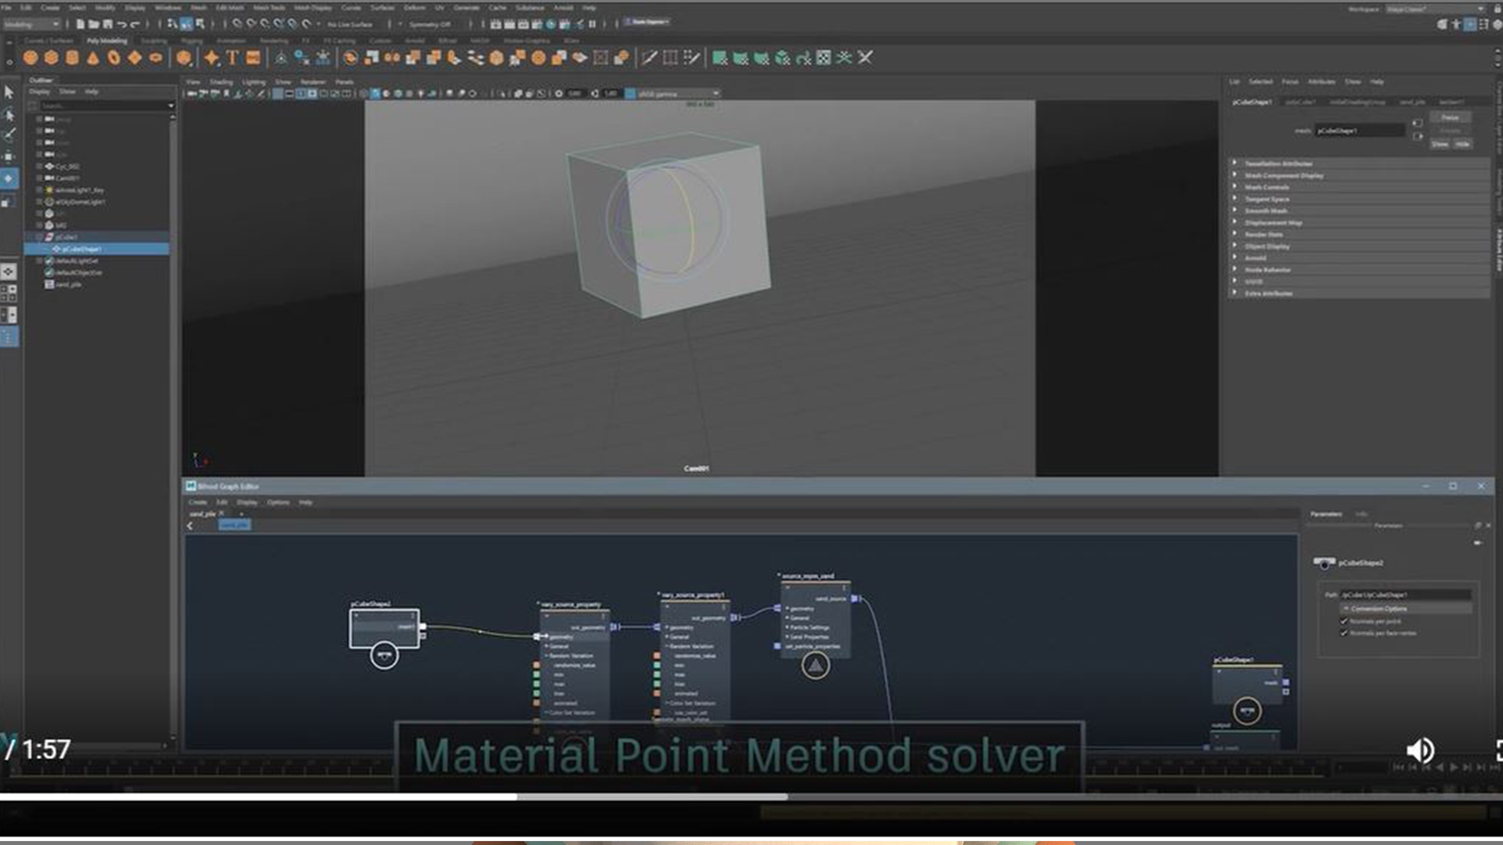Click the mesh name field pCubeShape1
The width and height of the screenshot is (1503, 845).
pyautogui.click(x=1359, y=131)
